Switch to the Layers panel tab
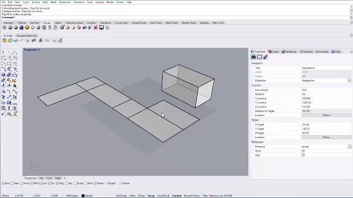This screenshot has height=198, width=353. (274, 52)
